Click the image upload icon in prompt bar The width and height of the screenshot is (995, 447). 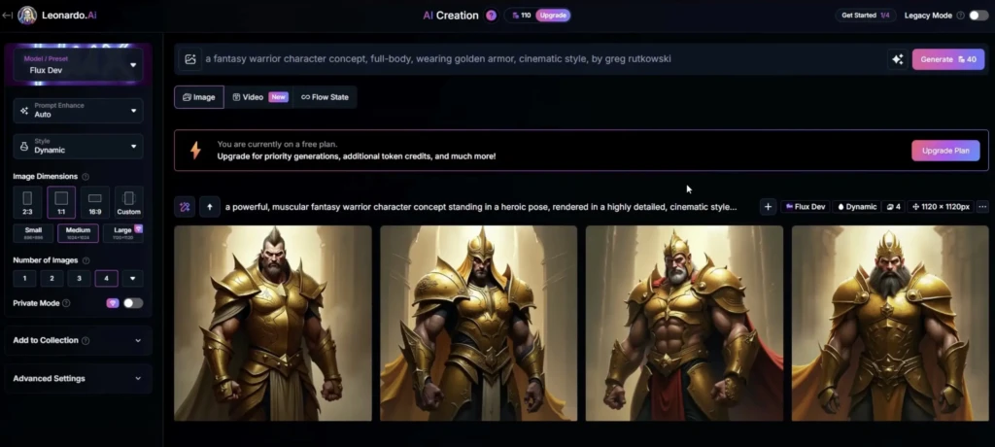click(190, 59)
